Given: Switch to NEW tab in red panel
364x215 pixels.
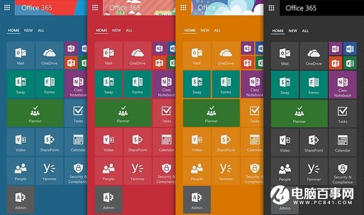Looking at the screenshot, I should point(116,31).
